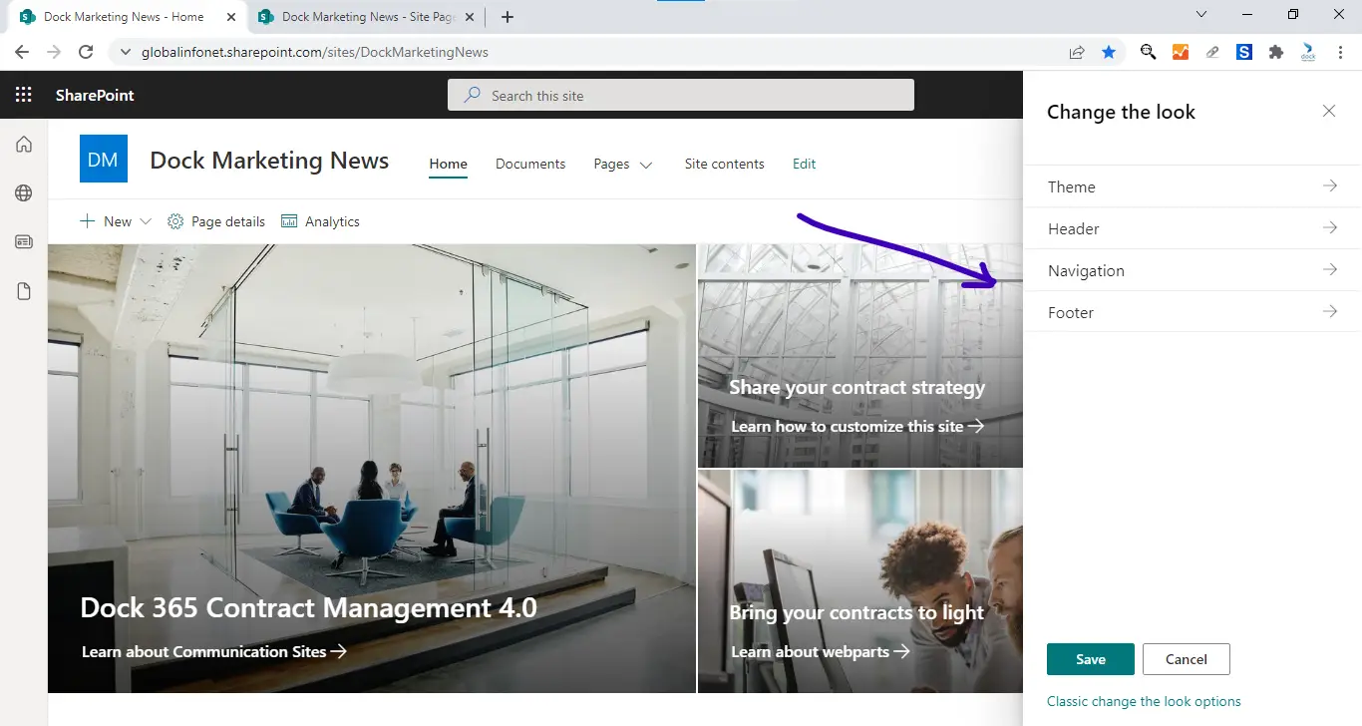Screen dimensions: 1362x726
Task: Click the browser forward arrow
Action: [x=54, y=52]
